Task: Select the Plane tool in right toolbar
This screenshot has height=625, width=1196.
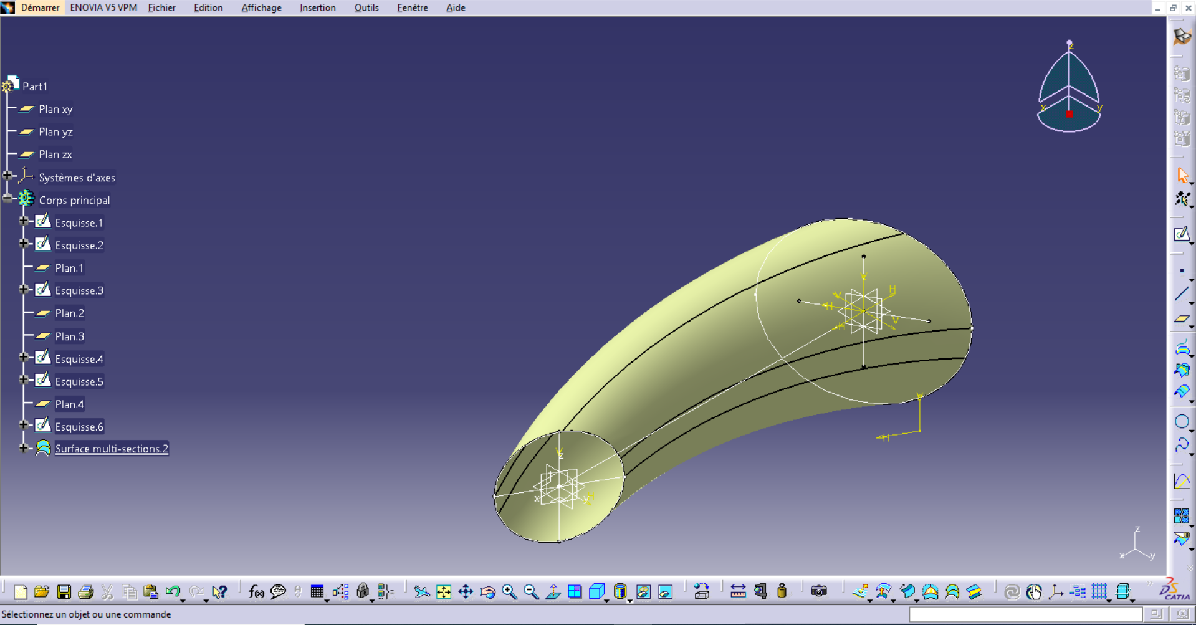Action: pyautogui.click(x=1182, y=319)
